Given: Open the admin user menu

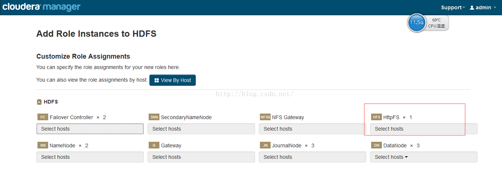Looking at the screenshot, I should point(483,7).
